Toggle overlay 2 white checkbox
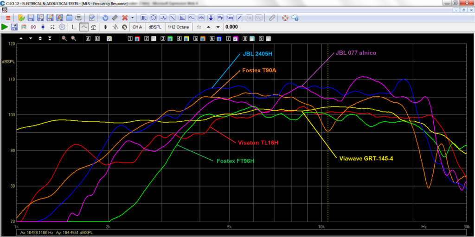Viewport: 475px width, 237px height. click(154, 39)
